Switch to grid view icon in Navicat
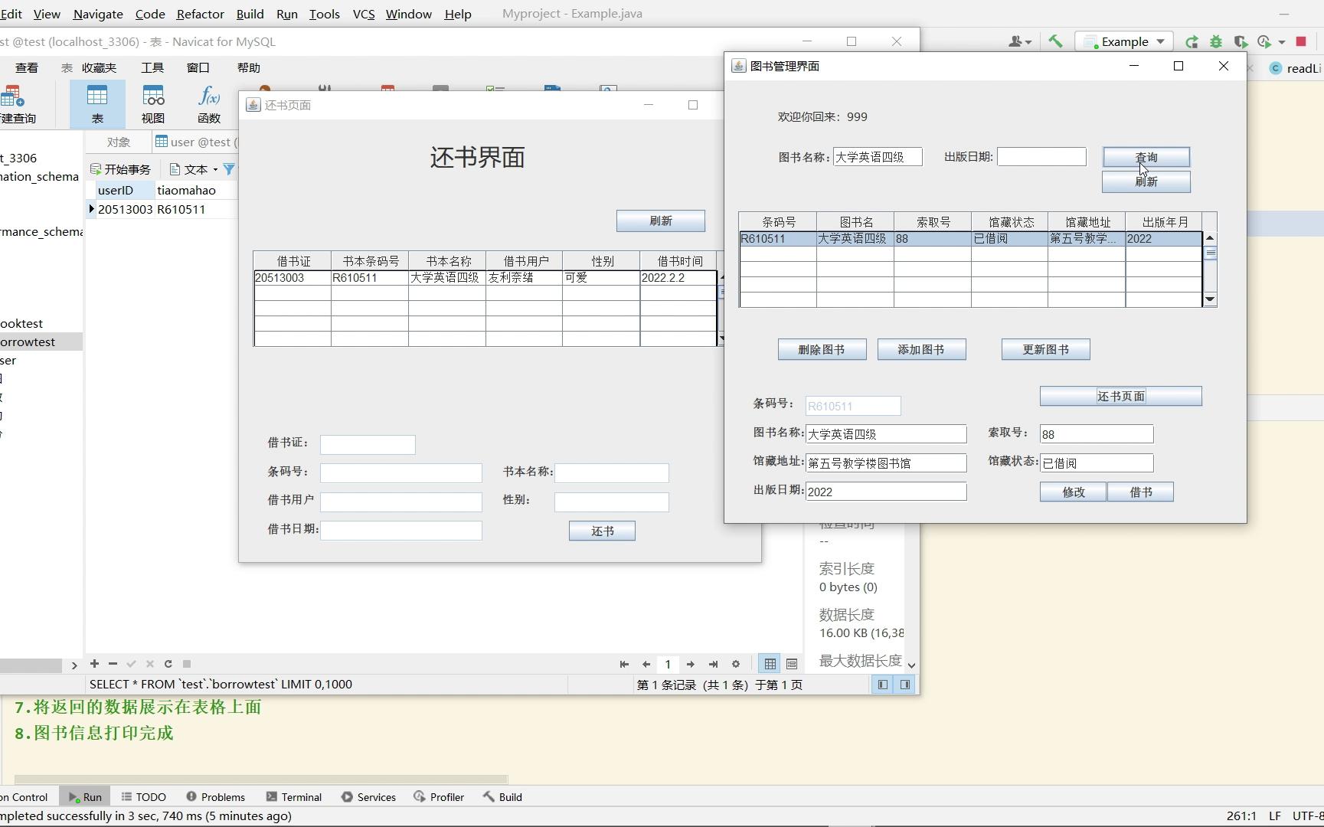The width and height of the screenshot is (1324, 827). (770, 665)
